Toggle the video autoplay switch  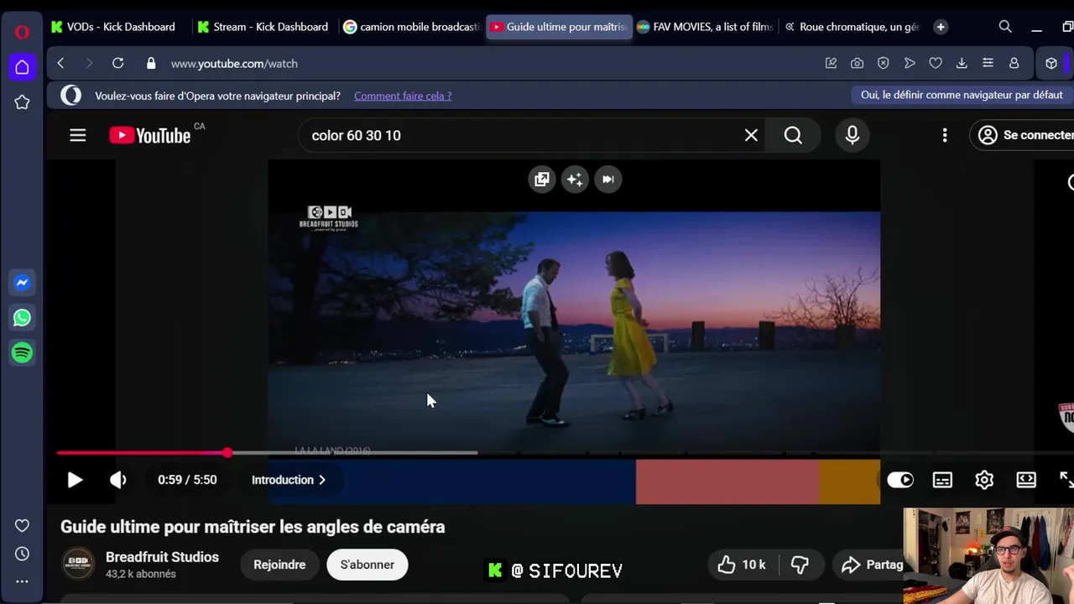[x=900, y=480]
